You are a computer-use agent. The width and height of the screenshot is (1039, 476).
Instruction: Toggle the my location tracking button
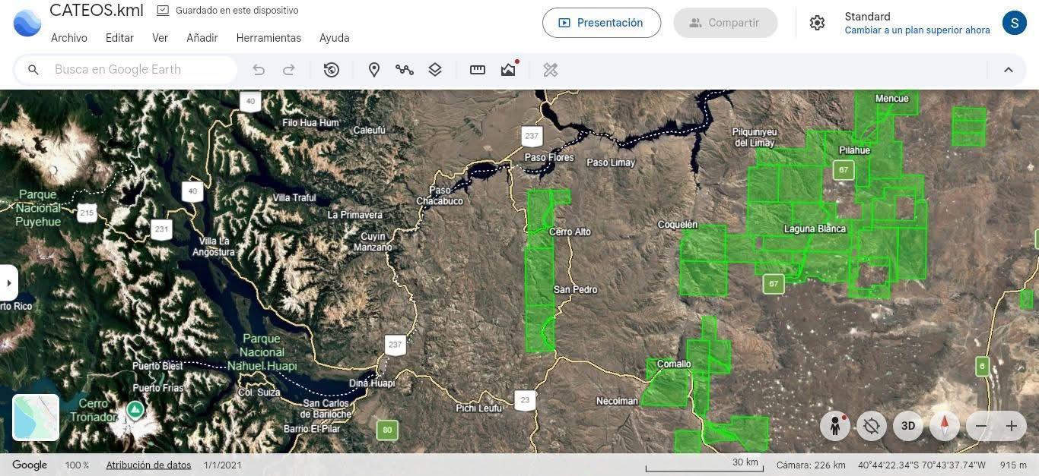point(872,426)
